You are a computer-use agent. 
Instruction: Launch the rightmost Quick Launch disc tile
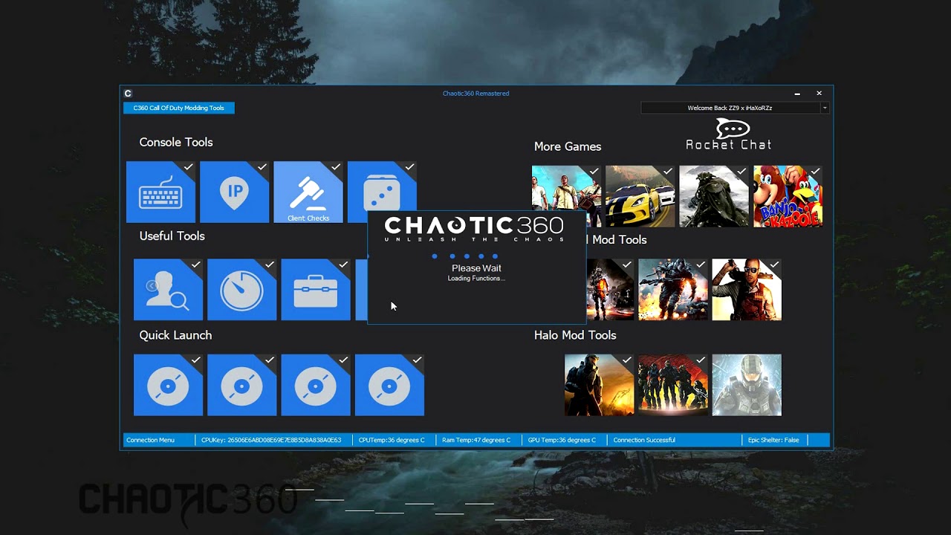389,385
